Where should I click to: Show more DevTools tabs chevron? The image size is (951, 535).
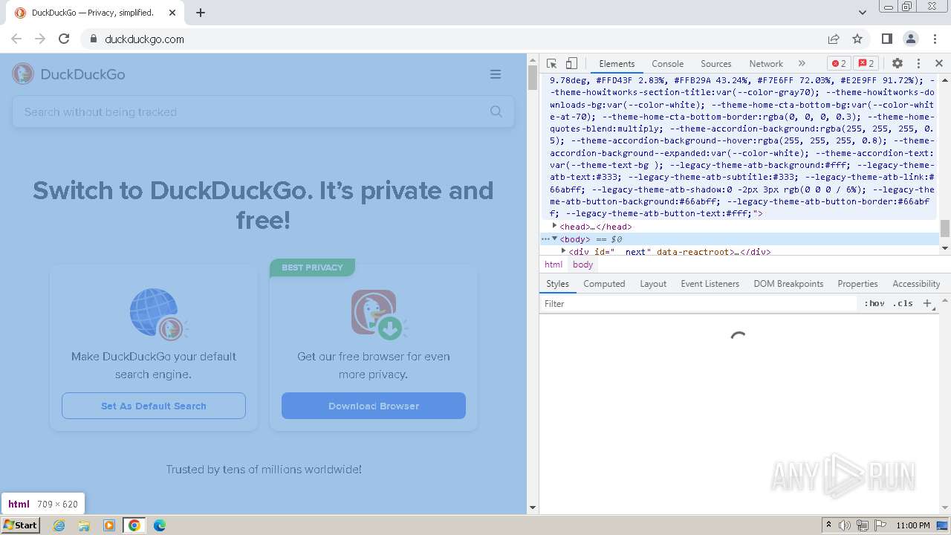tap(802, 63)
